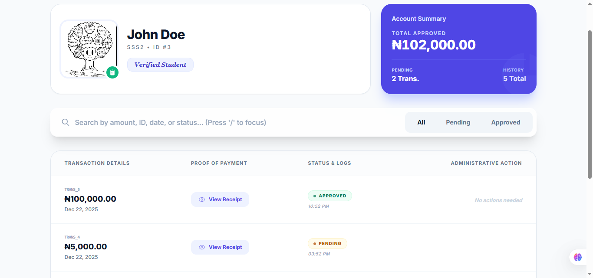Click the ₦102,000.00 total approved amount

tap(434, 45)
